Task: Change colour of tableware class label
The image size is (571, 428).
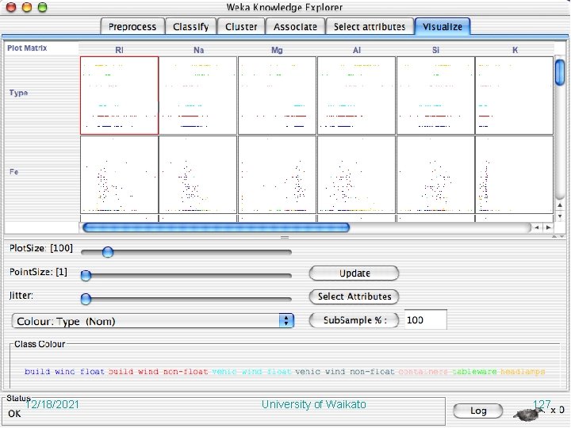Action: (x=474, y=372)
